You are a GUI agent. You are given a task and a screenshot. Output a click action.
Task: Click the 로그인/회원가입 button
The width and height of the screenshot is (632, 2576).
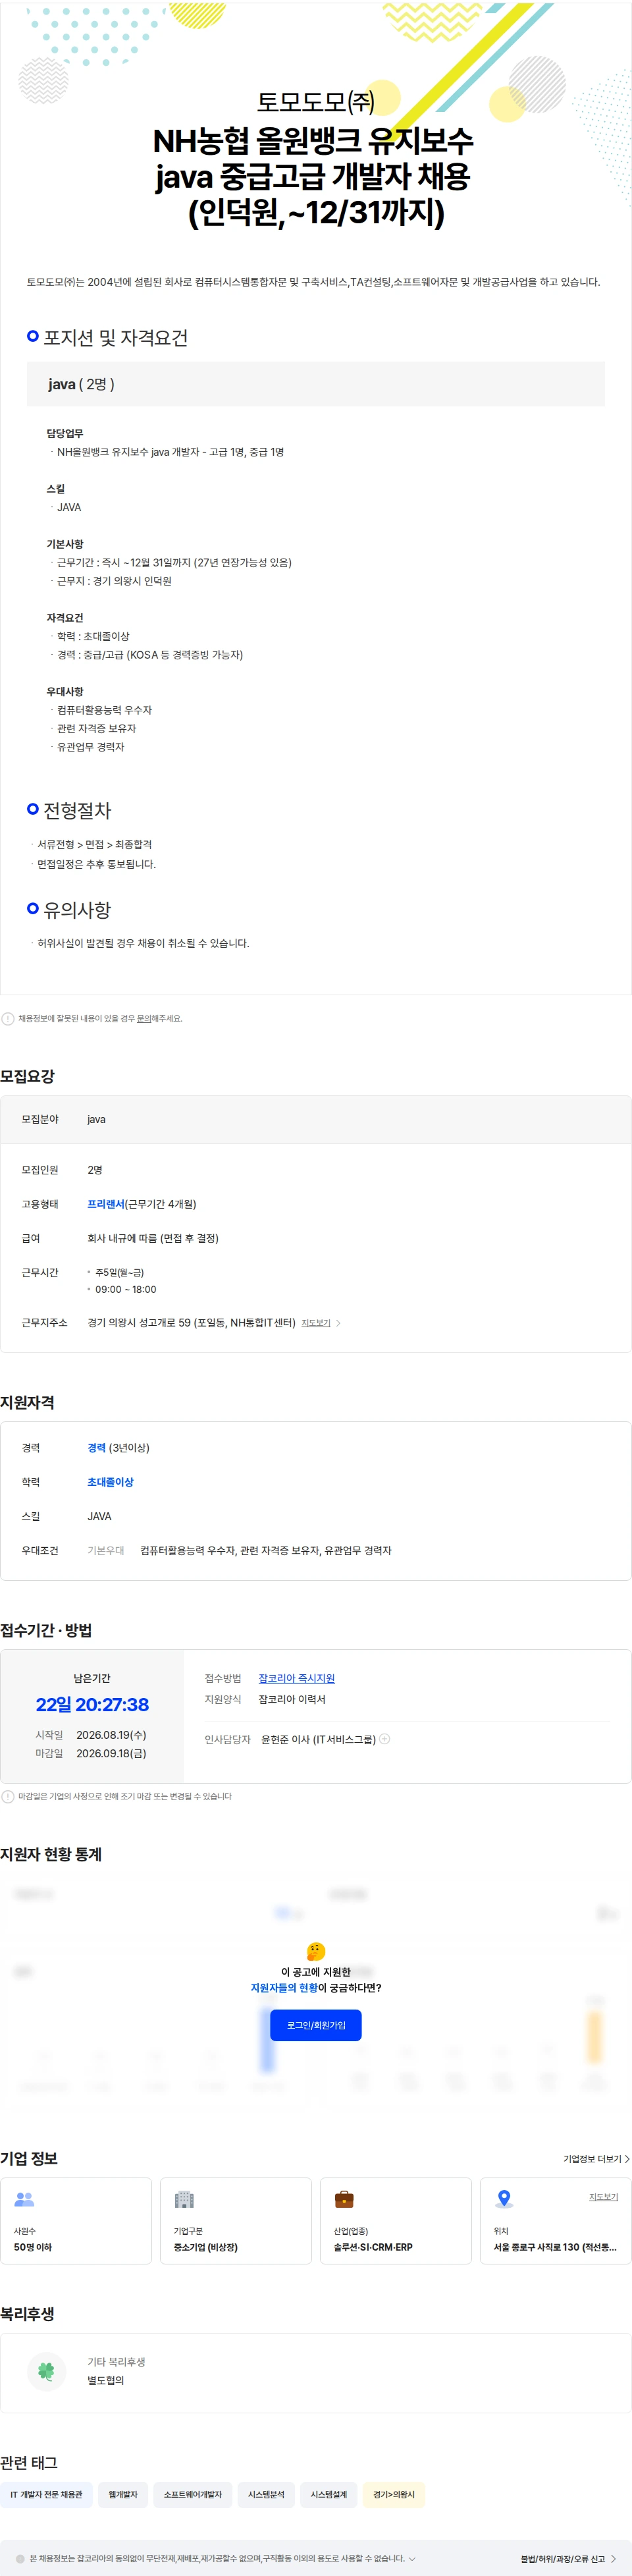316,2025
